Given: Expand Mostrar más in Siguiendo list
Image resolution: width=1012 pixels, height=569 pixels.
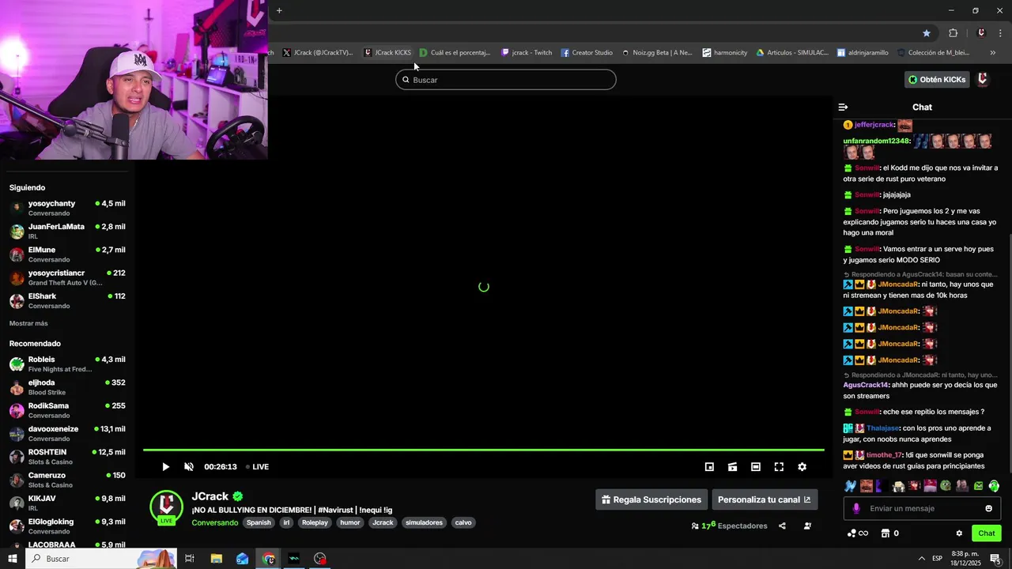Looking at the screenshot, I should point(28,323).
